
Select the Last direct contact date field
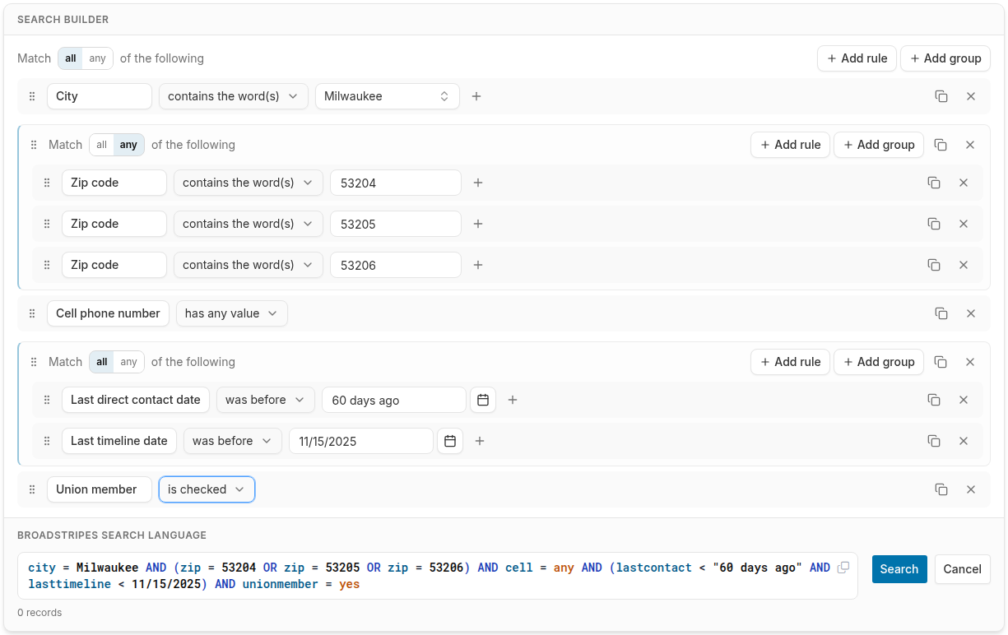[136, 400]
